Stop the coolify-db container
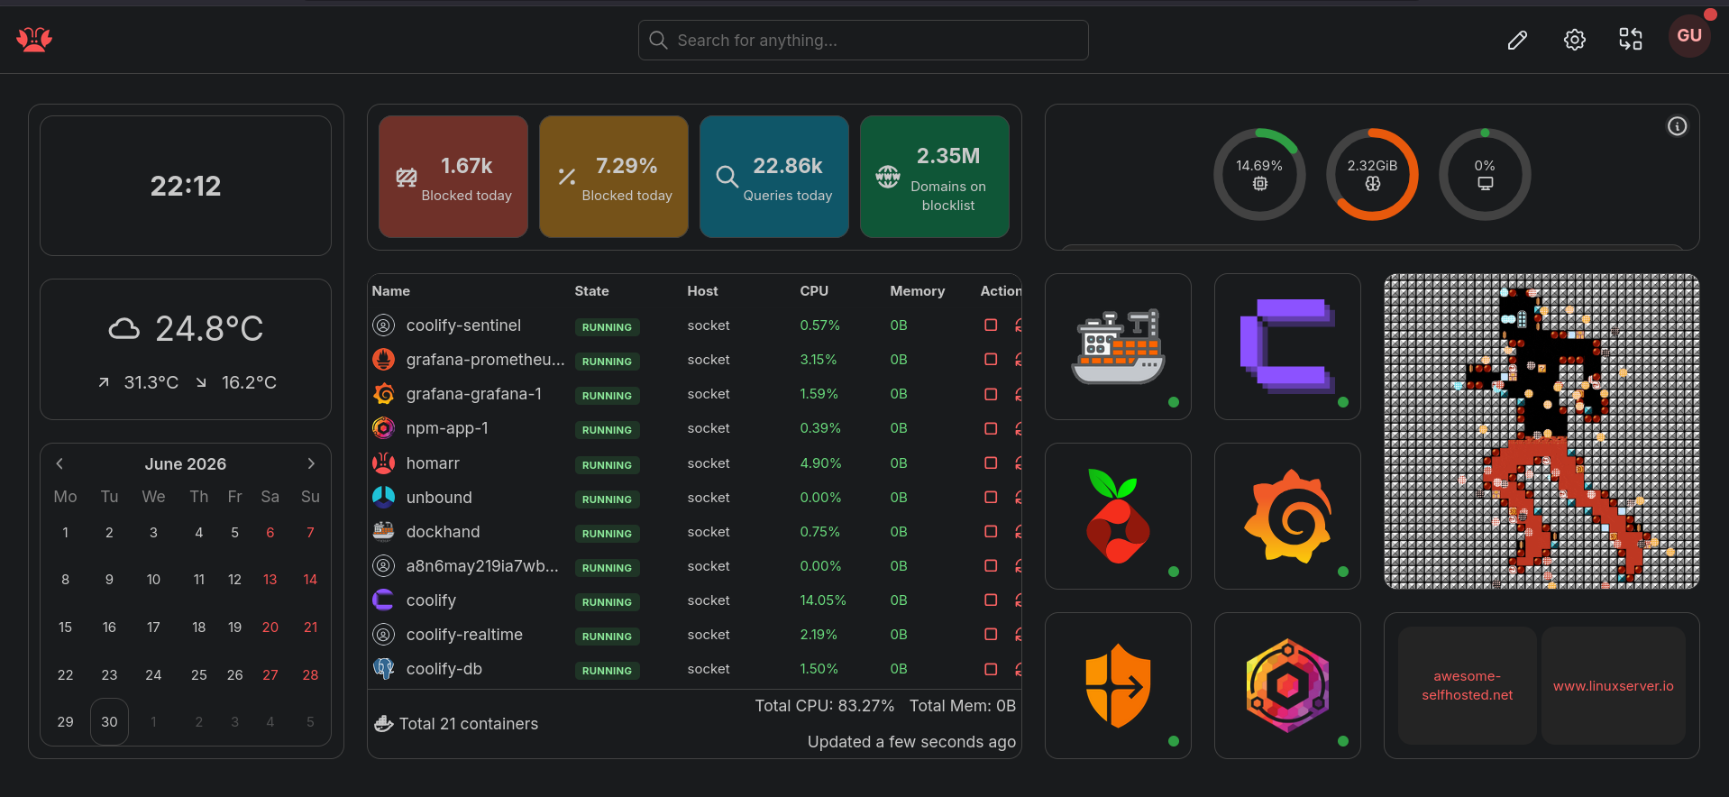Viewport: 1729px width, 797px height. (x=991, y=669)
